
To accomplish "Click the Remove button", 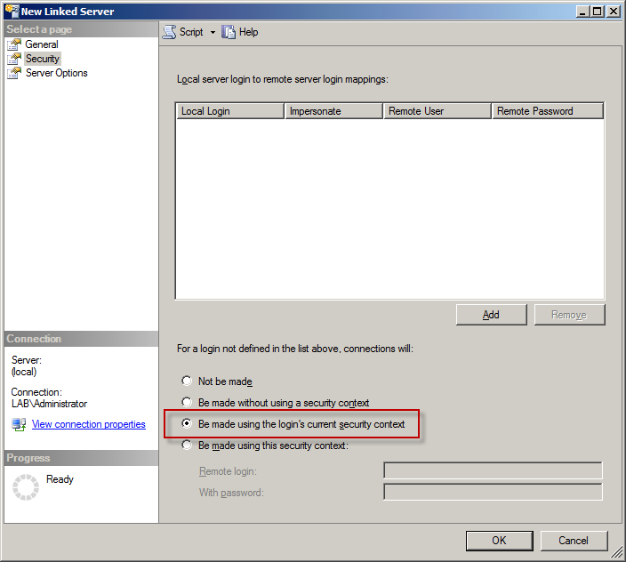I will pyautogui.click(x=570, y=315).
